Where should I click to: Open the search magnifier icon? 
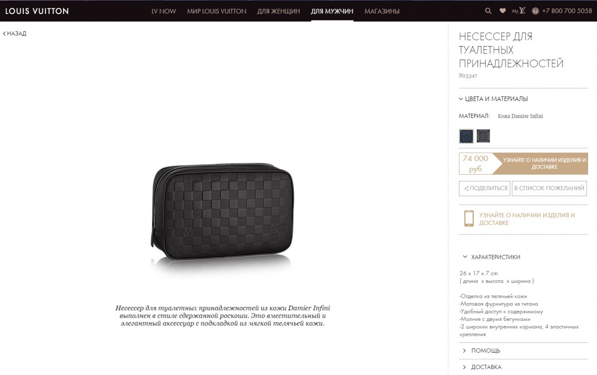pyautogui.click(x=488, y=11)
